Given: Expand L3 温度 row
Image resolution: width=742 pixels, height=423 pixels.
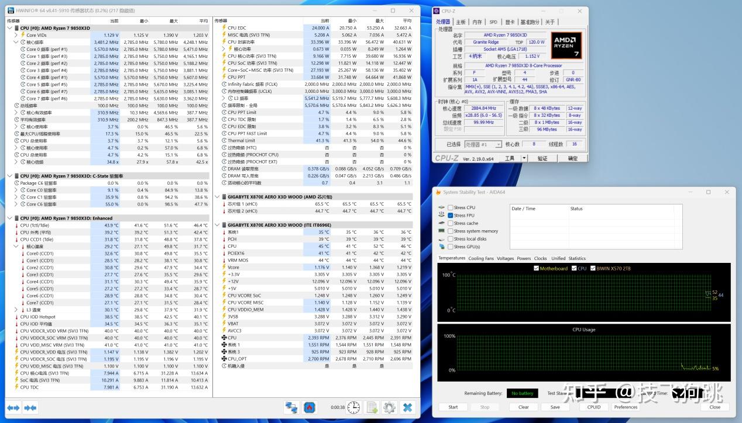Looking at the screenshot, I should [16, 310].
